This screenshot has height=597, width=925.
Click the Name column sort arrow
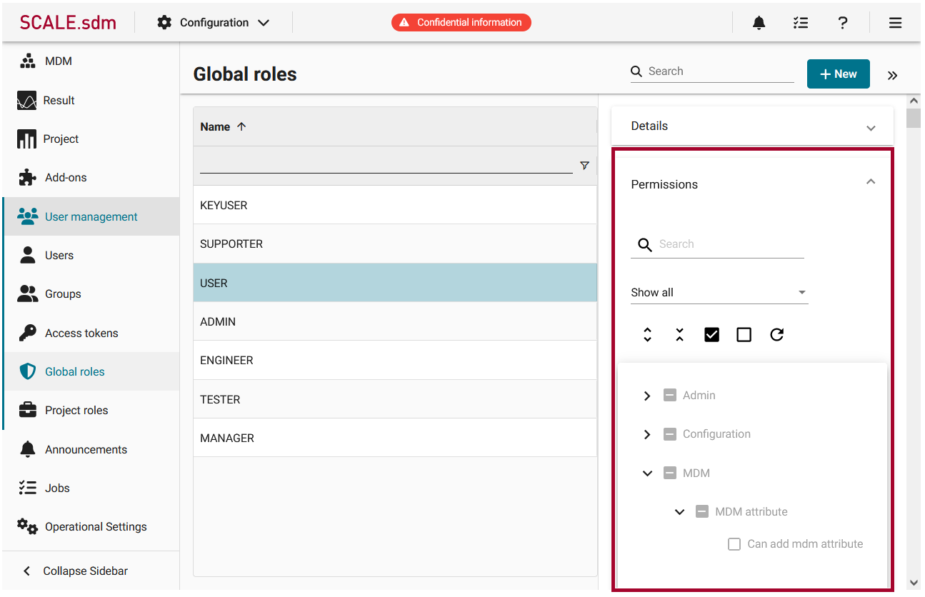pyautogui.click(x=241, y=126)
